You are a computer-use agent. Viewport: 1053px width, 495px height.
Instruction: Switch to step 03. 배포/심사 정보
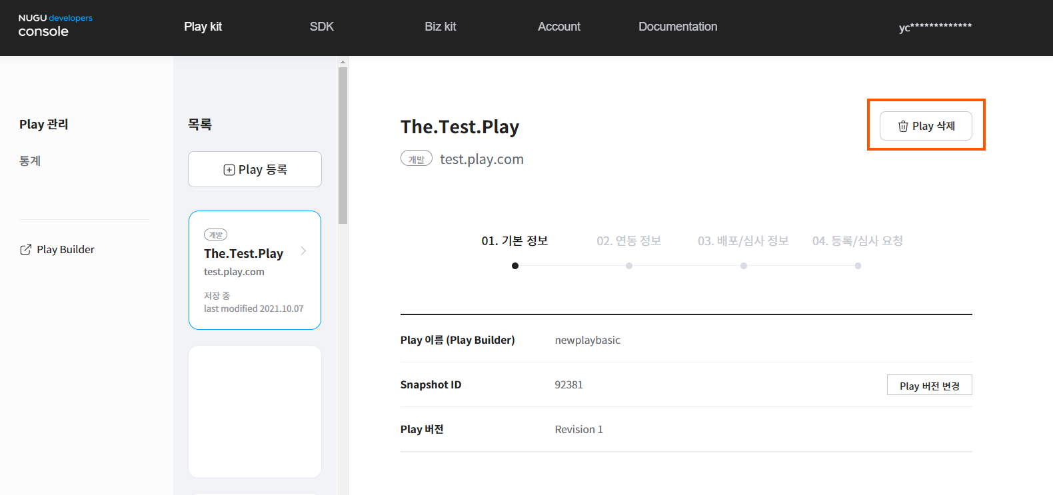pos(742,241)
